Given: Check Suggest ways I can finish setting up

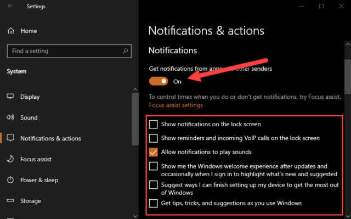Looking at the screenshot, I should pyautogui.click(x=154, y=185).
